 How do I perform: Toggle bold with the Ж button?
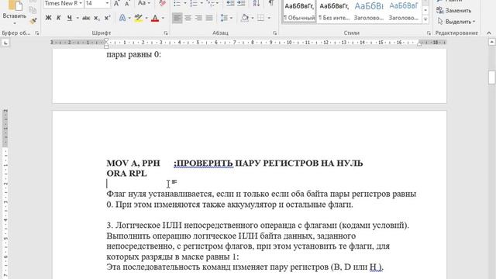point(48,18)
